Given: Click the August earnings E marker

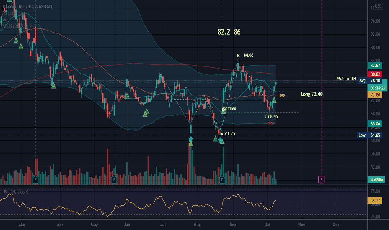Looking at the screenshot, I should 222,179.
